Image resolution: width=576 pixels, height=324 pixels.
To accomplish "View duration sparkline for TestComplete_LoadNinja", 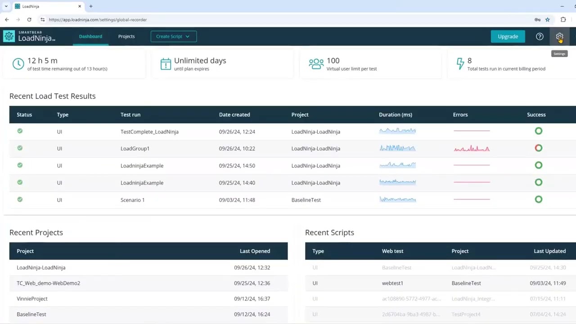I will (397, 131).
